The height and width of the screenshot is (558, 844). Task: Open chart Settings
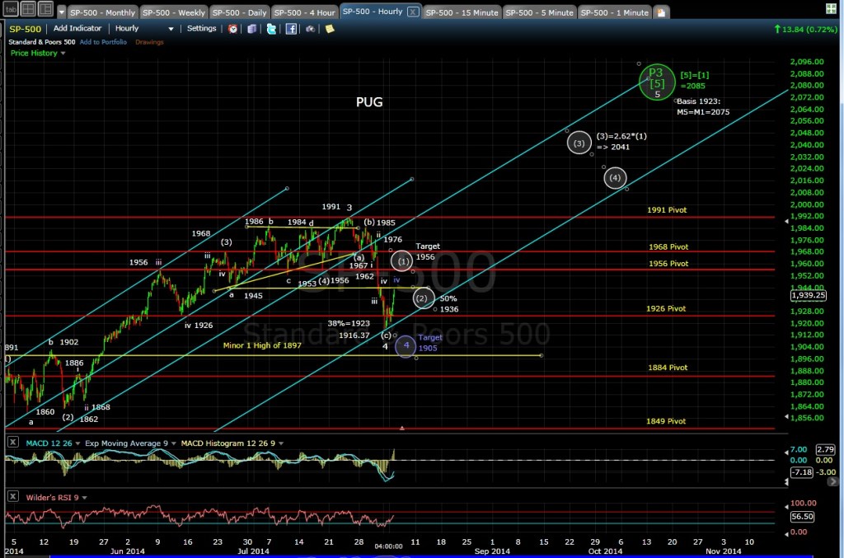coord(201,29)
